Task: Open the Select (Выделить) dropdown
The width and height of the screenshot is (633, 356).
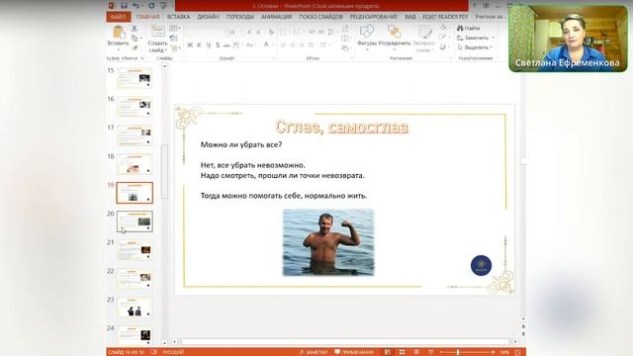Action: [475, 47]
